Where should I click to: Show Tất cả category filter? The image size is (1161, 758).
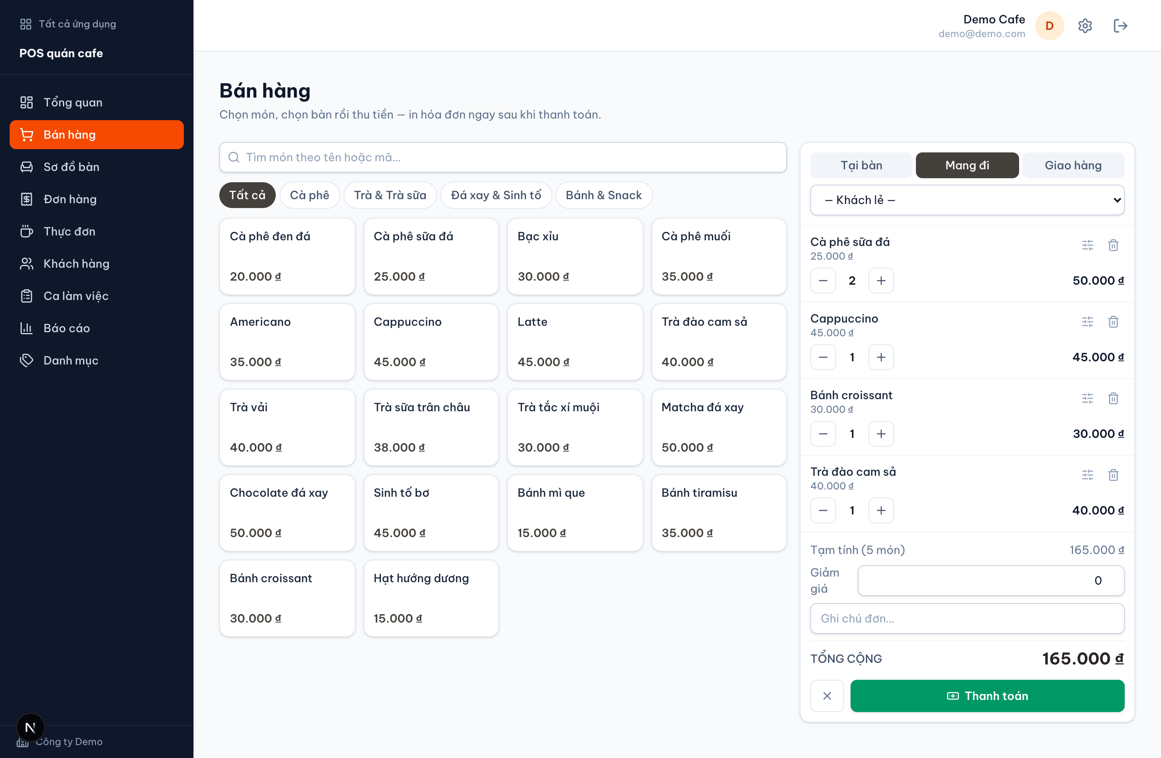point(248,195)
